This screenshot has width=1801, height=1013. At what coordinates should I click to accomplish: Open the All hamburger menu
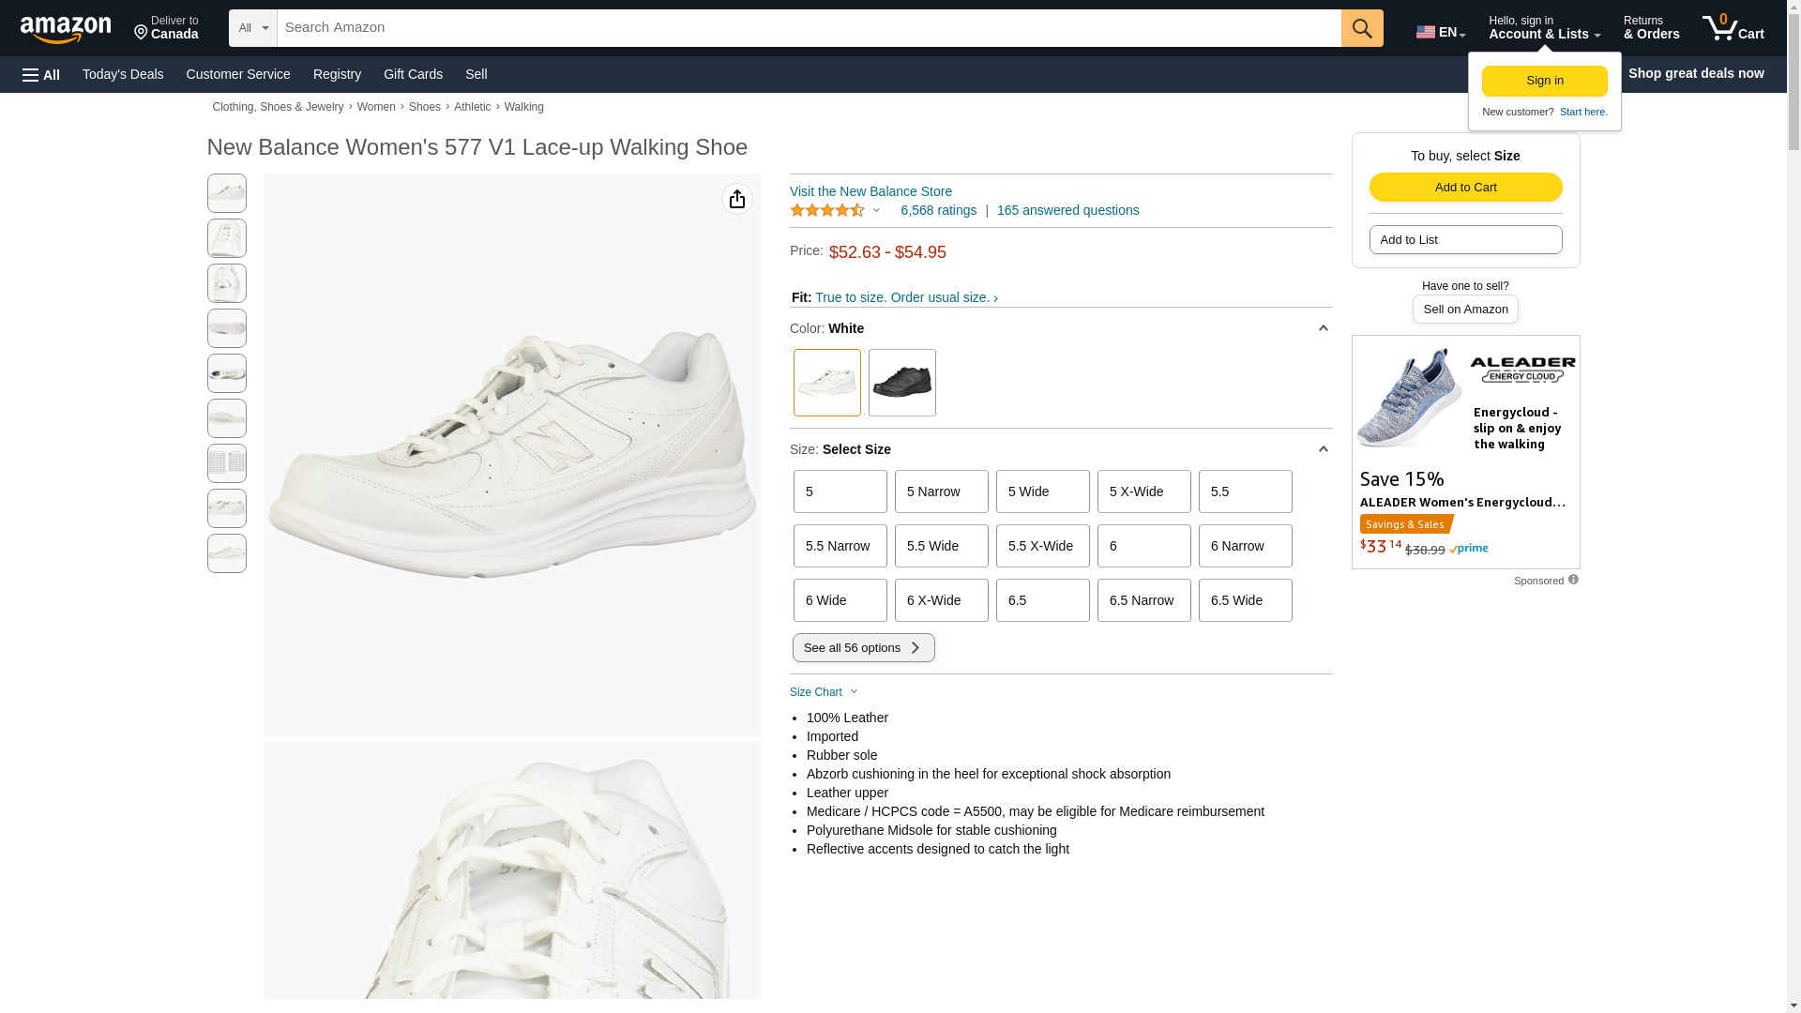[41, 75]
